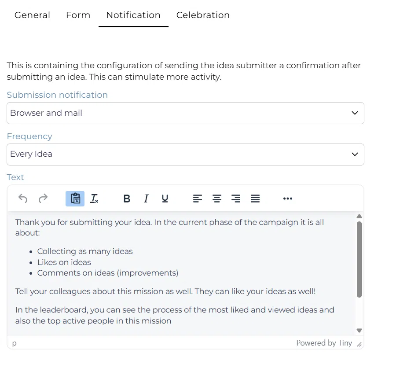Click the 'Thank you for submitting' paragraph
Viewport: 411px width, 368px height.
pos(169,228)
